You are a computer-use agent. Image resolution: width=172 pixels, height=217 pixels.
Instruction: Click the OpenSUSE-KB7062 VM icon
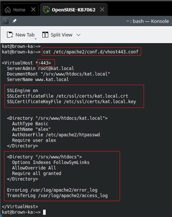point(46,10)
